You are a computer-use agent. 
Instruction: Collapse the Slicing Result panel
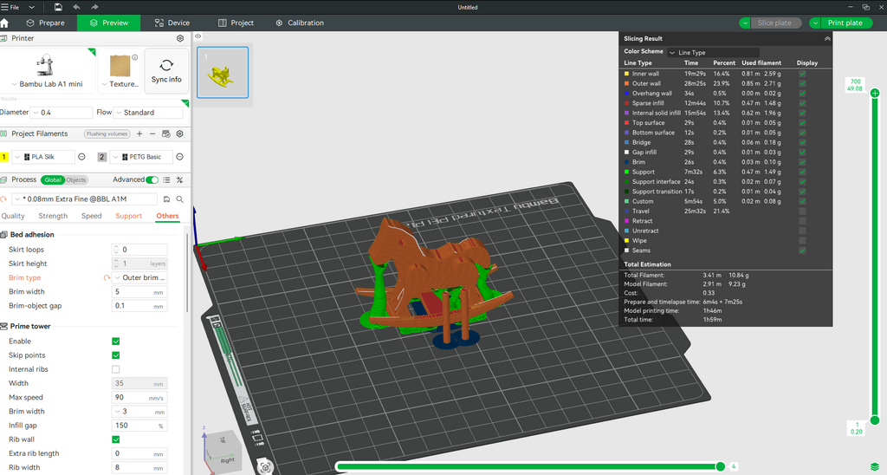tap(826, 39)
